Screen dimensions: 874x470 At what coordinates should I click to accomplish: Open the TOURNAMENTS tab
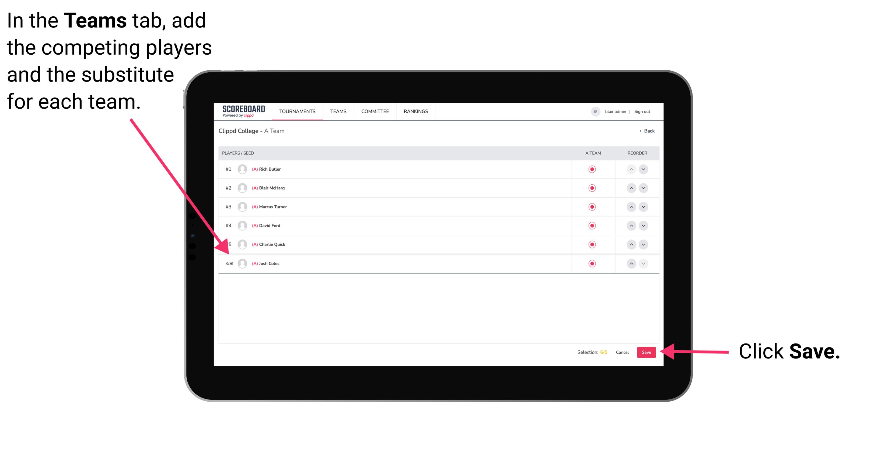pos(297,111)
